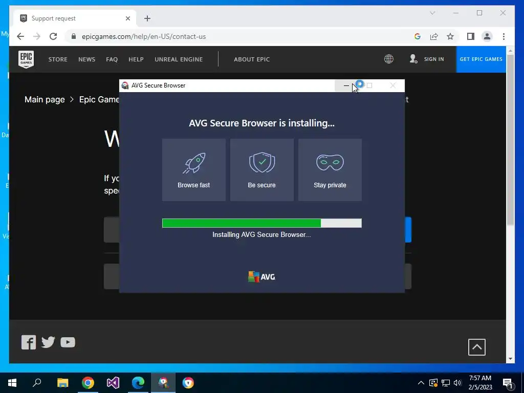Image resolution: width=524 pixels, height=393 pixels.
Task: Open the NEWS page on Epic site
Action: 87,59
